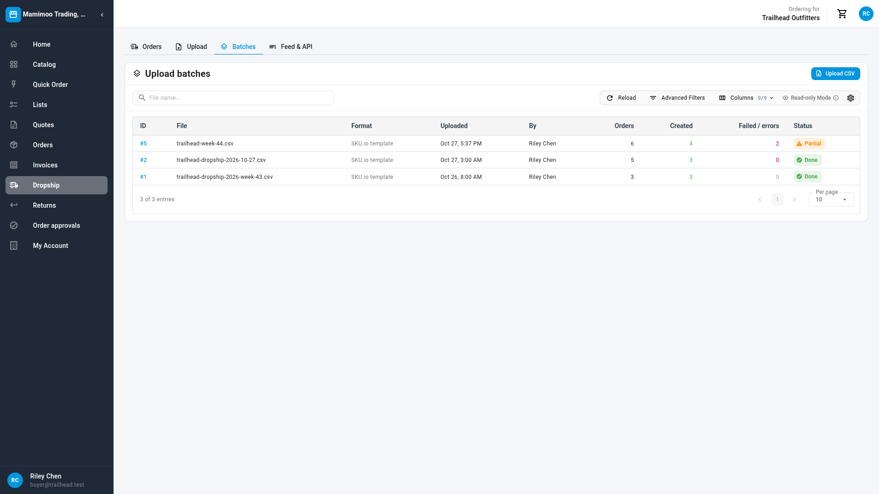Switch to the Upload tab
879x494 pixels.
(x=191, y=47)
